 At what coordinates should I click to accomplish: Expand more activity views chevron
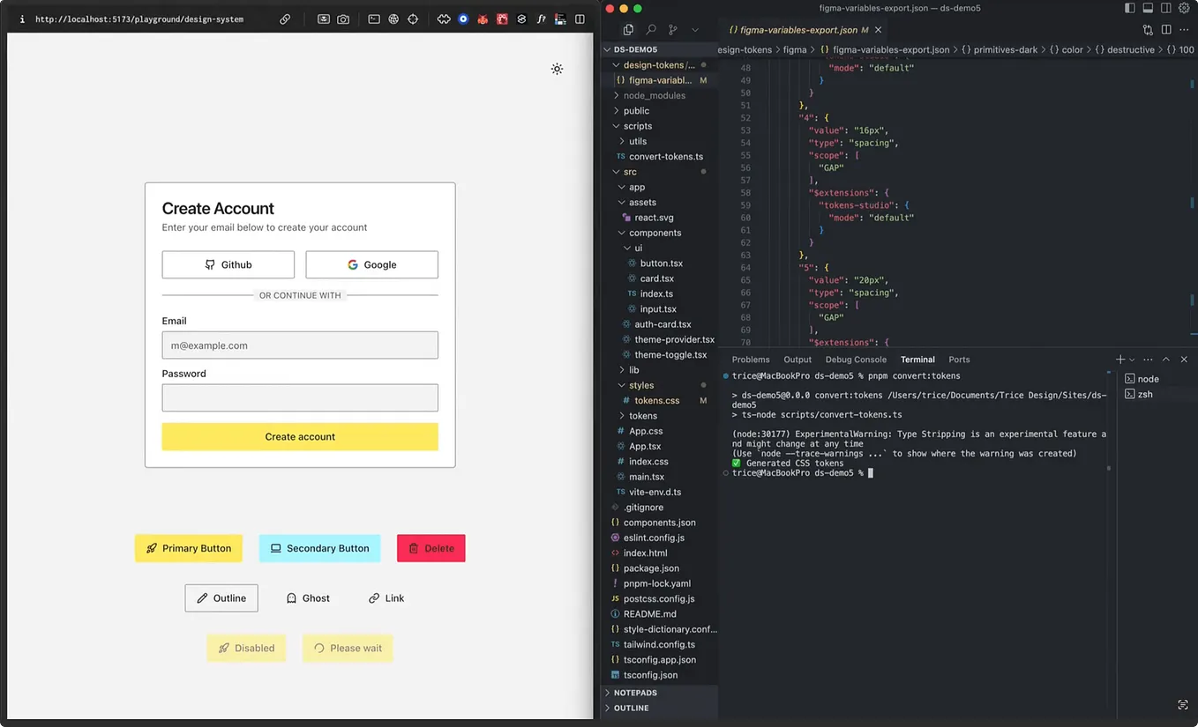[x=695, y=30]
